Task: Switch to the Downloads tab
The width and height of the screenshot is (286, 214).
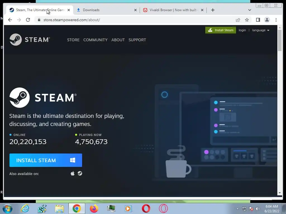Action: click(107, 10)
